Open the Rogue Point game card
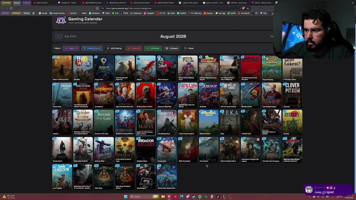 point(104,68)
